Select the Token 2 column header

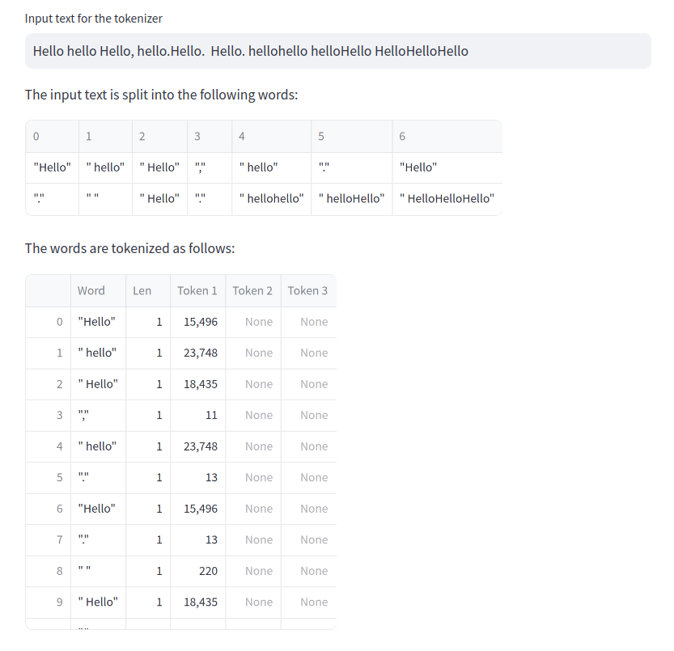(252, 290)
